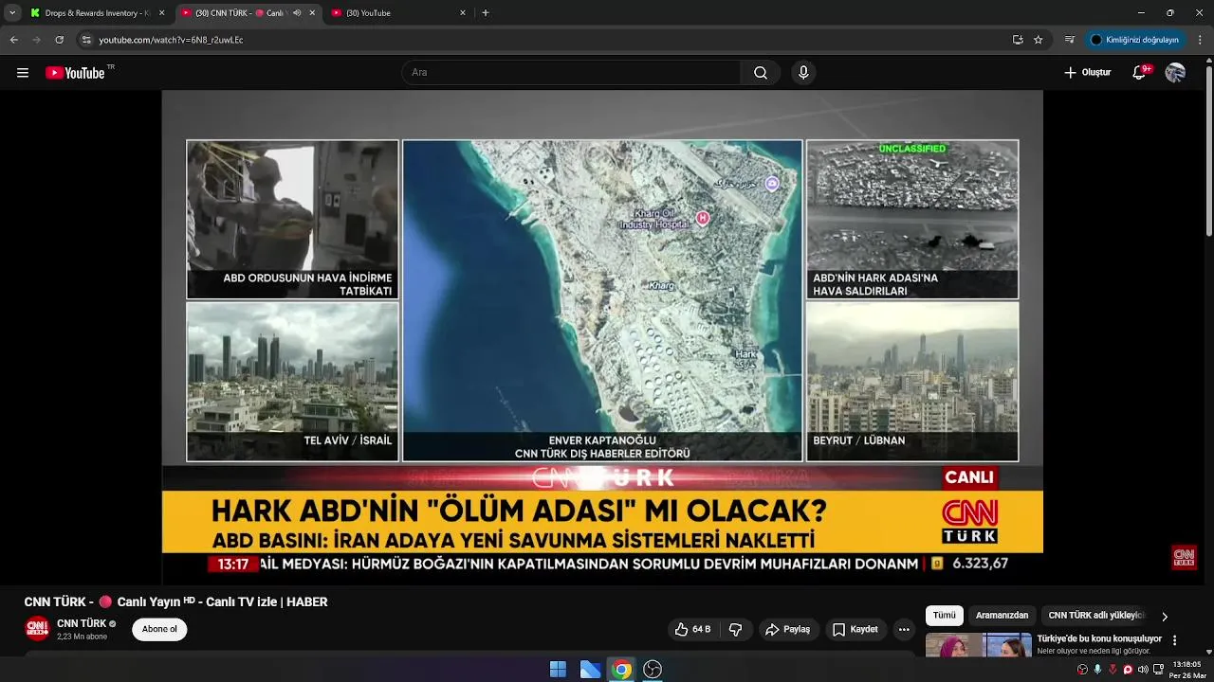Click the search magnifier button
The height and width of the screenshot is (682, 1214).
(761, 73)
